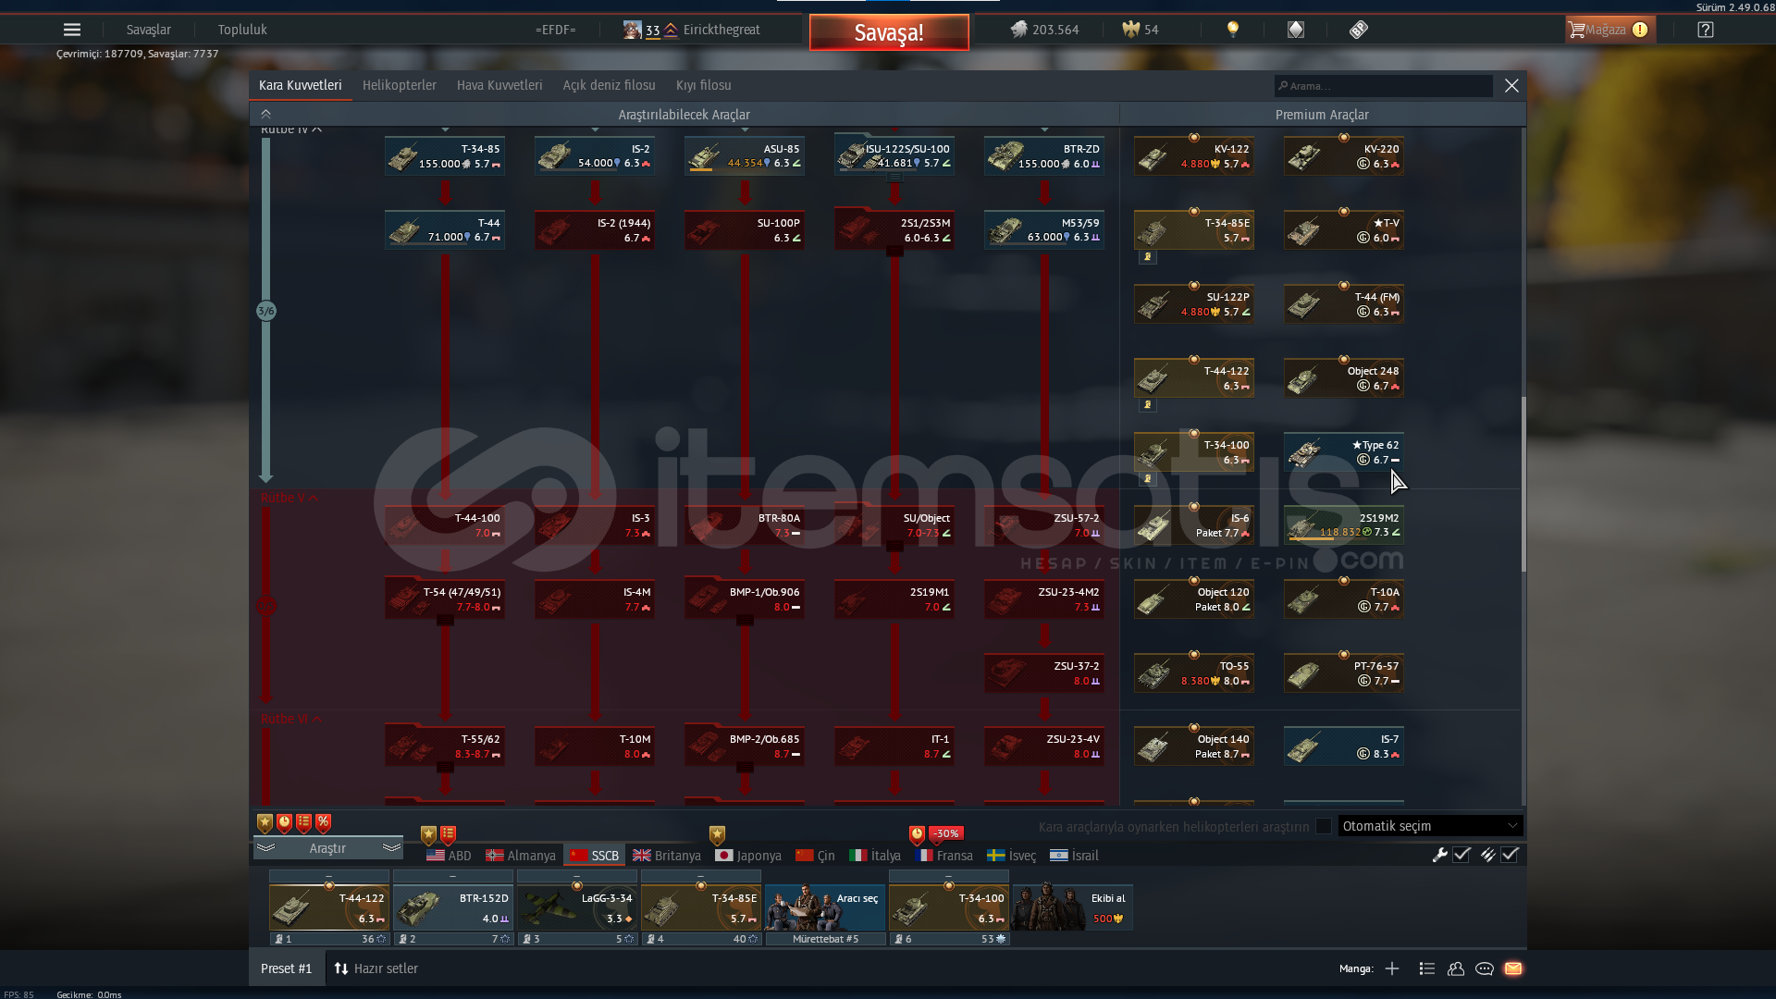
Task: Open the main hamburger menu
Action: (x=71, y=30)
